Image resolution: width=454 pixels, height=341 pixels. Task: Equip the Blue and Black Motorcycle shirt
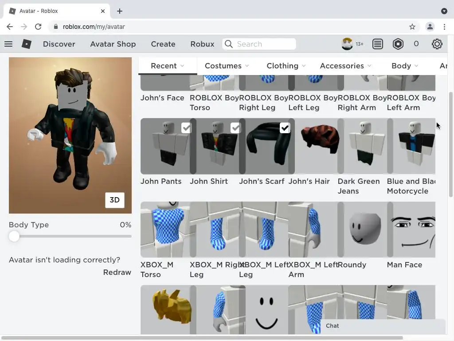(x=411, y=146)
